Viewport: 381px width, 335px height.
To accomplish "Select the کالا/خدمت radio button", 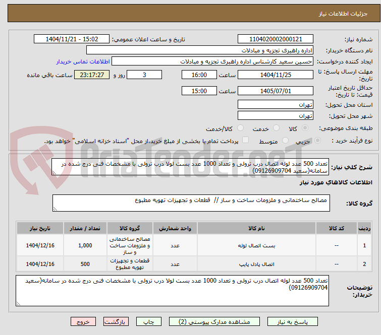I will 240,128.
